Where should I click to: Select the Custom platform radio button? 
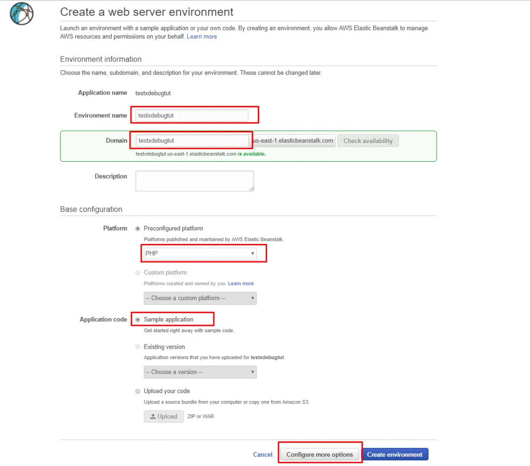click(138, 272)
